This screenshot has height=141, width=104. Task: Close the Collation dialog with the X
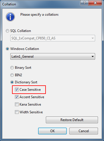pyautogui.click(x=95, y=3)
